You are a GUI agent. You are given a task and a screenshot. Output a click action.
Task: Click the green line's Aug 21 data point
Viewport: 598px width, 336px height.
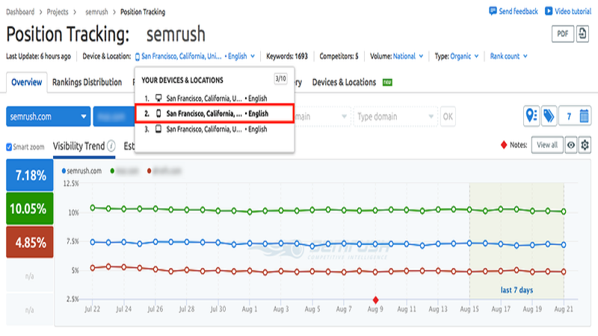tap(564, 211)
